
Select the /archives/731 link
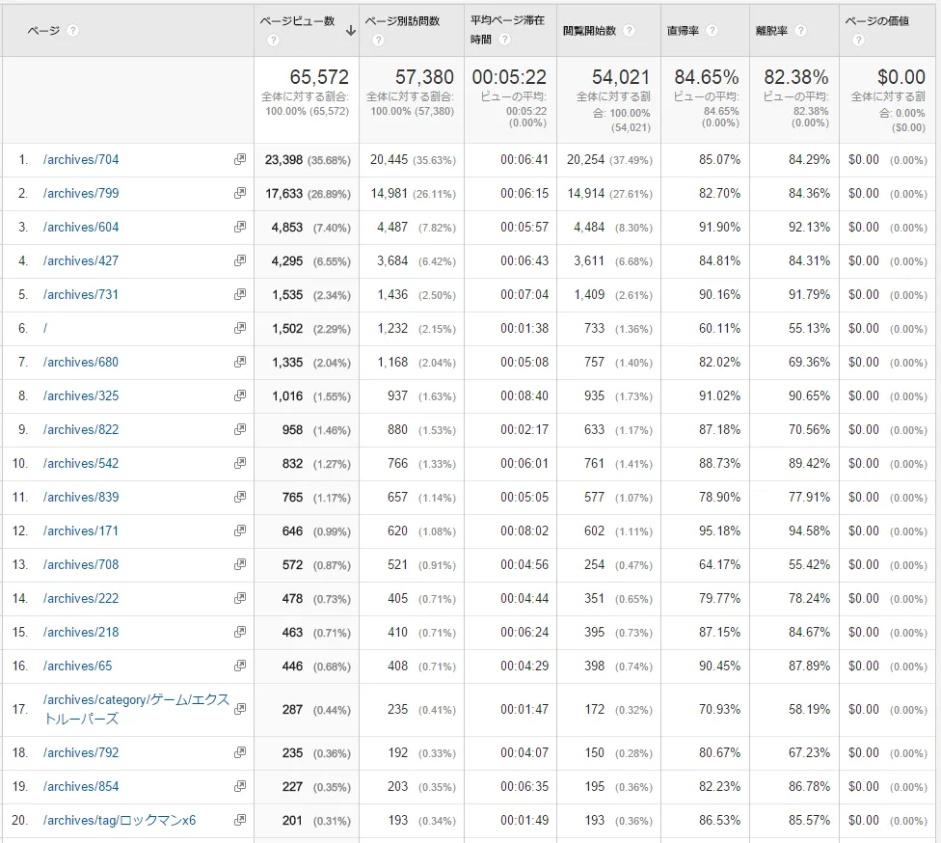(x=81, y=295)
